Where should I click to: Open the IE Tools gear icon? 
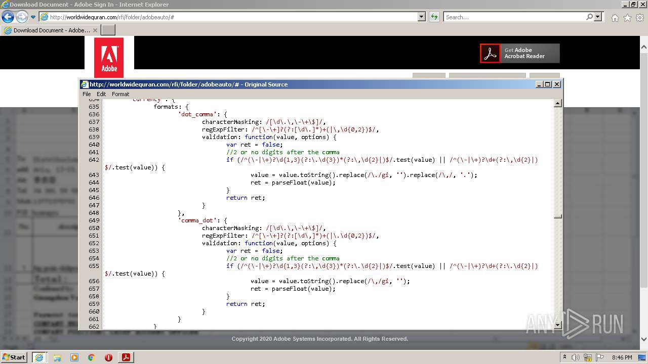coord(639,18)
